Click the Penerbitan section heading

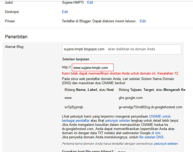click(x=16, y=37)
